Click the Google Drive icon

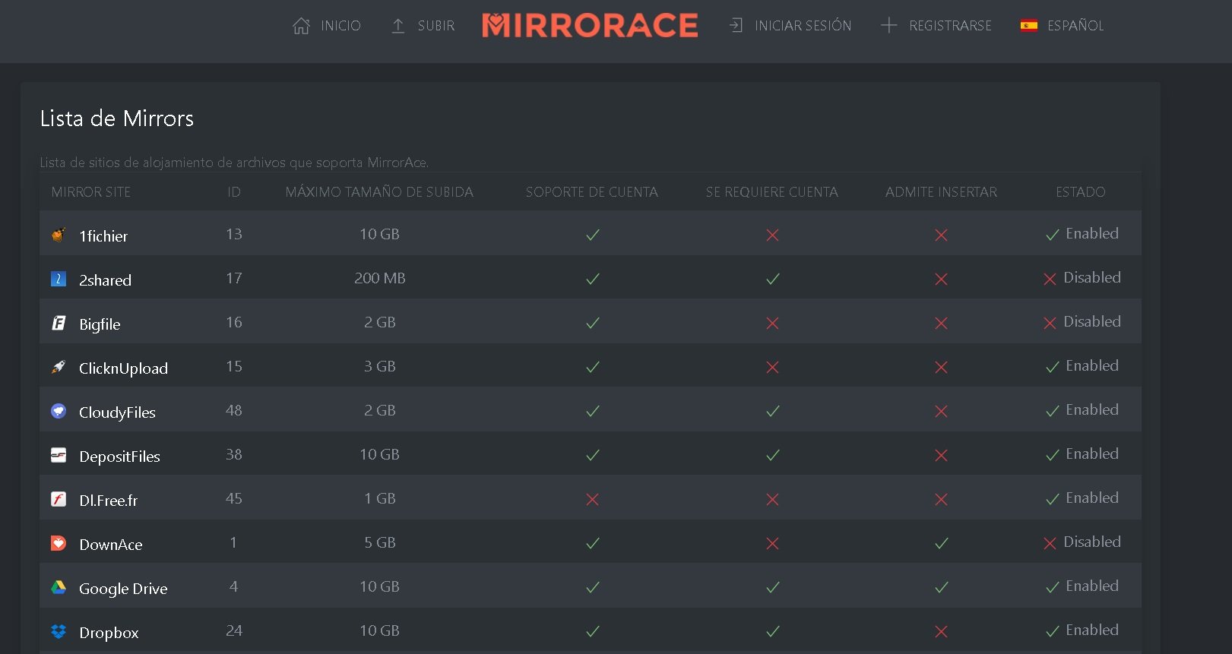pyautogui.click(x=59, y=587)
